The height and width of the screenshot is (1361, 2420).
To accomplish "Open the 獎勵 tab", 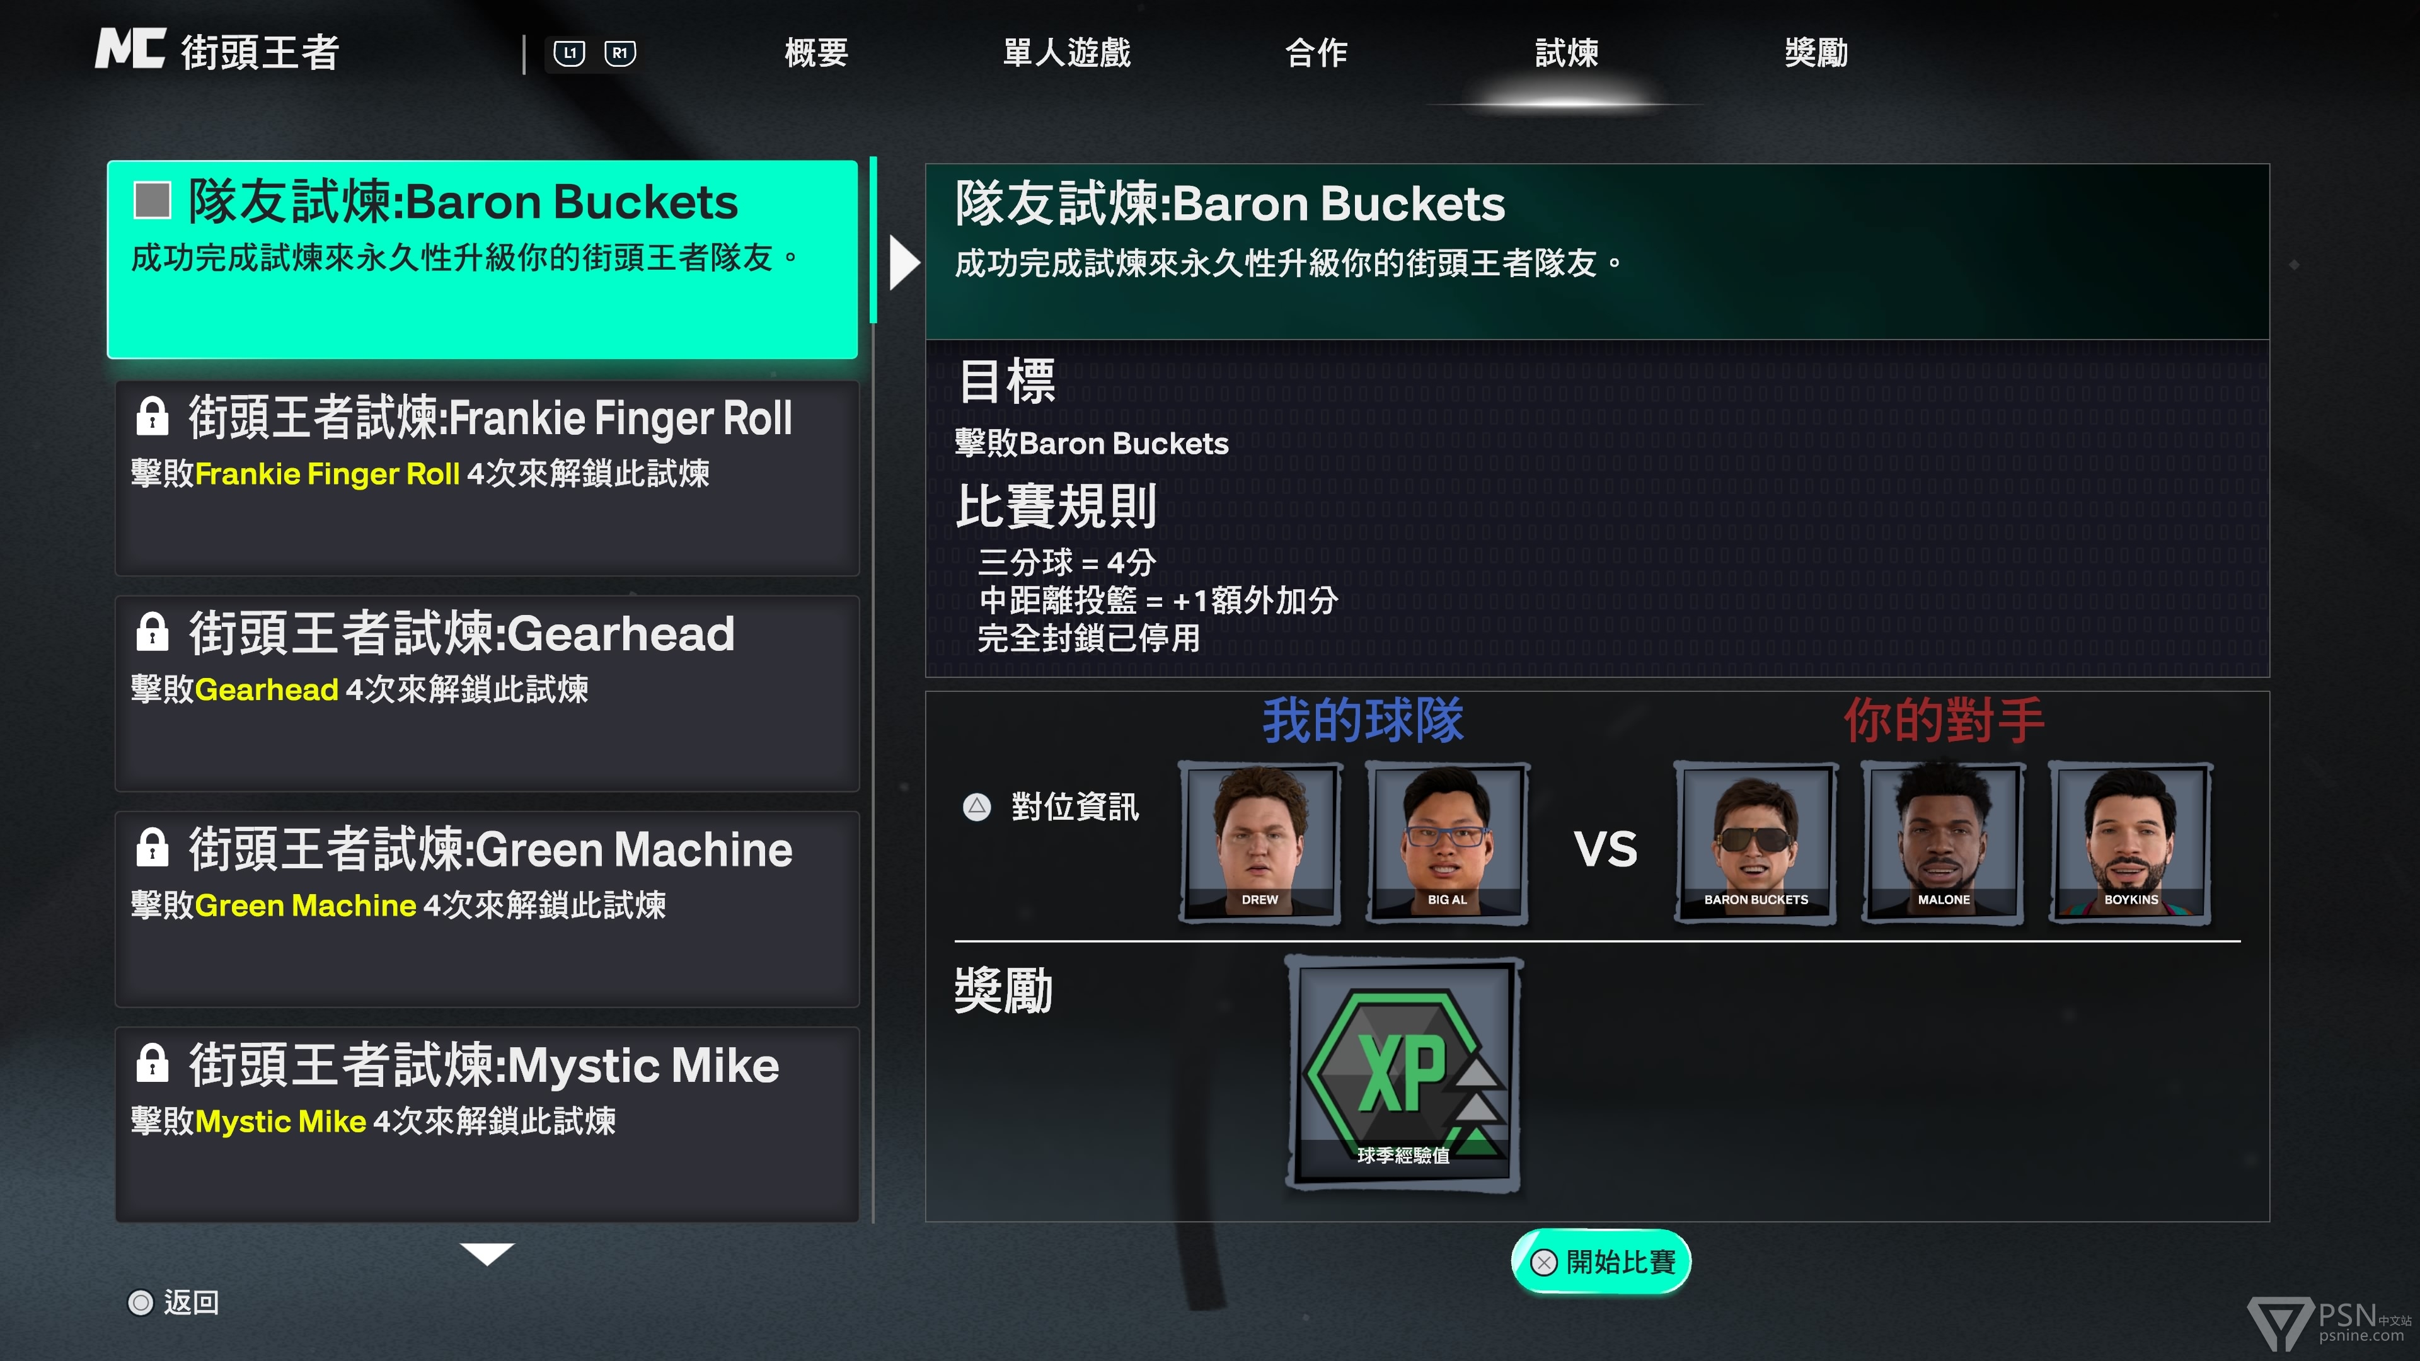I will (1816, 52).
